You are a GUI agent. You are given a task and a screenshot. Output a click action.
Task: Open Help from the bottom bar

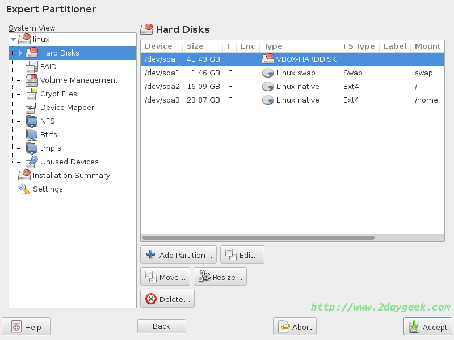[x=26, y=327]
